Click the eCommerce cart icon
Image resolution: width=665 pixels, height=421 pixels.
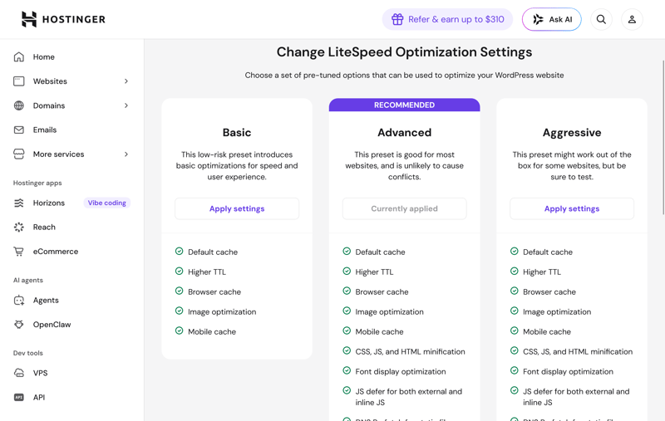coord(18,252)
